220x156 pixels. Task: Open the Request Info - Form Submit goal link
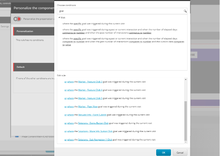pyautogui.click(x=92, y=115)
